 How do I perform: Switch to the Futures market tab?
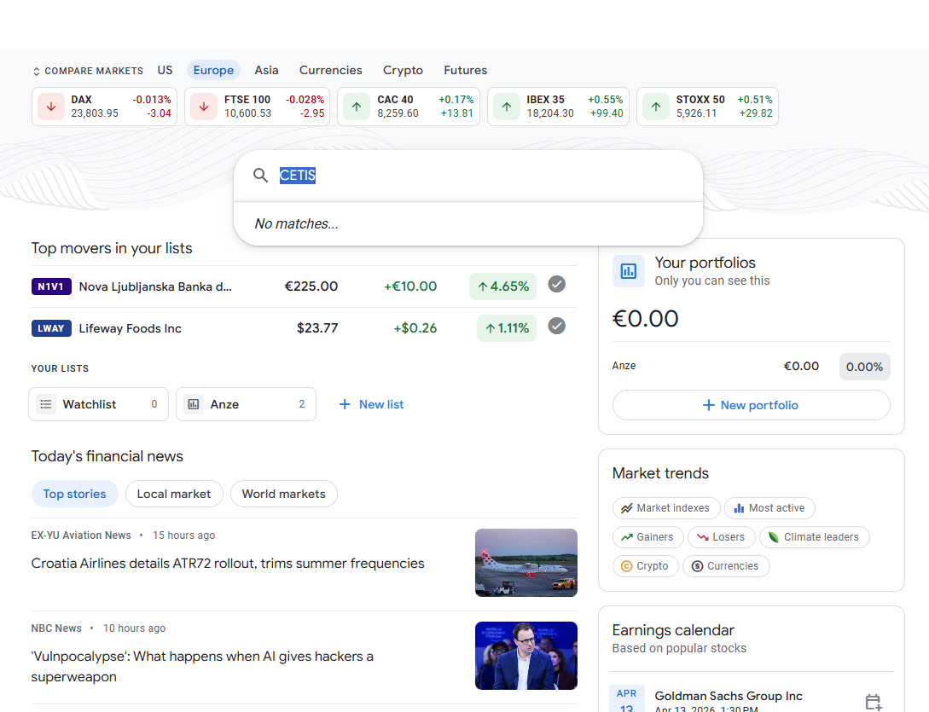(x=465, y=70)
